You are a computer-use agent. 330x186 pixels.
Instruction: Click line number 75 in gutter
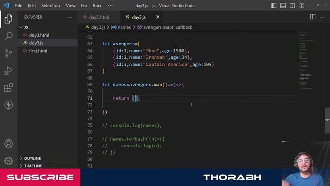pos(90,126)
